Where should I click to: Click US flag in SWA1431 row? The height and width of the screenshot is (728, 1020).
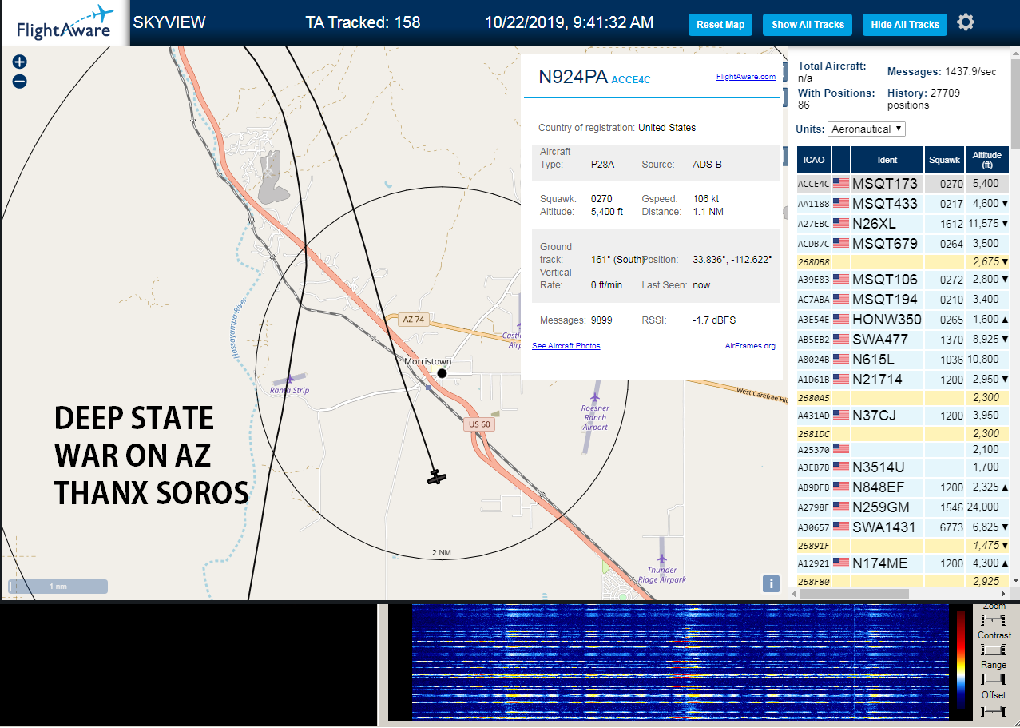pyautogui.click(x=841, y=527)
